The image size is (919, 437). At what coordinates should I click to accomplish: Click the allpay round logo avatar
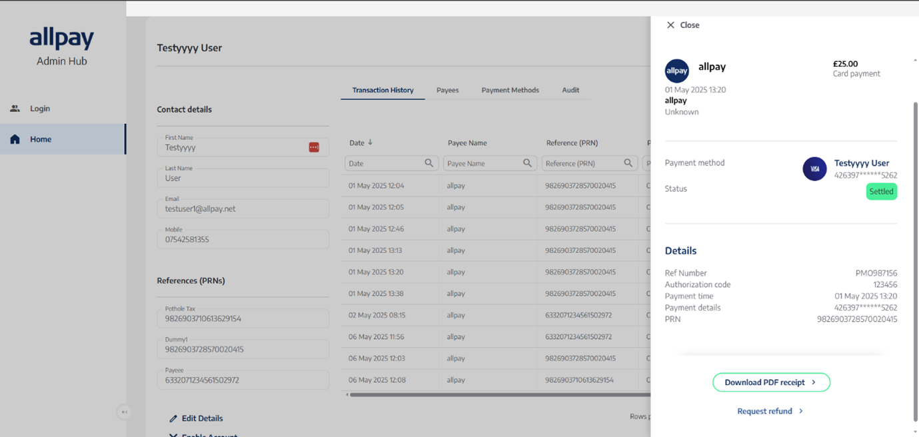click(676, 71)
